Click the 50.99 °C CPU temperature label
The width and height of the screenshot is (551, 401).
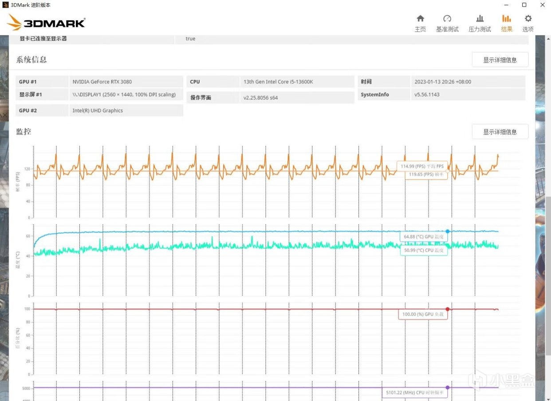click(x=424, y=251)
